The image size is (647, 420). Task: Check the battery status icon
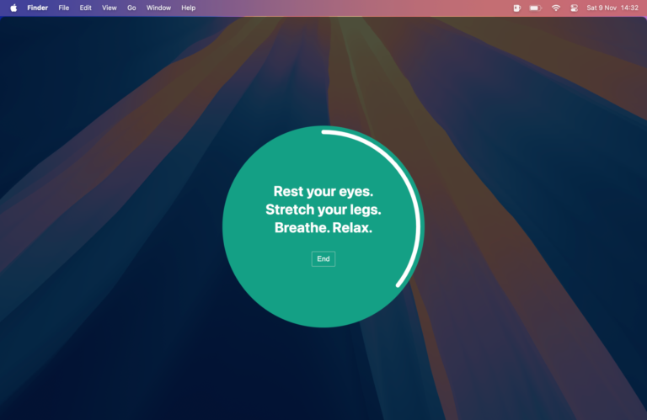pyautogui.click(x=535, y=8)
